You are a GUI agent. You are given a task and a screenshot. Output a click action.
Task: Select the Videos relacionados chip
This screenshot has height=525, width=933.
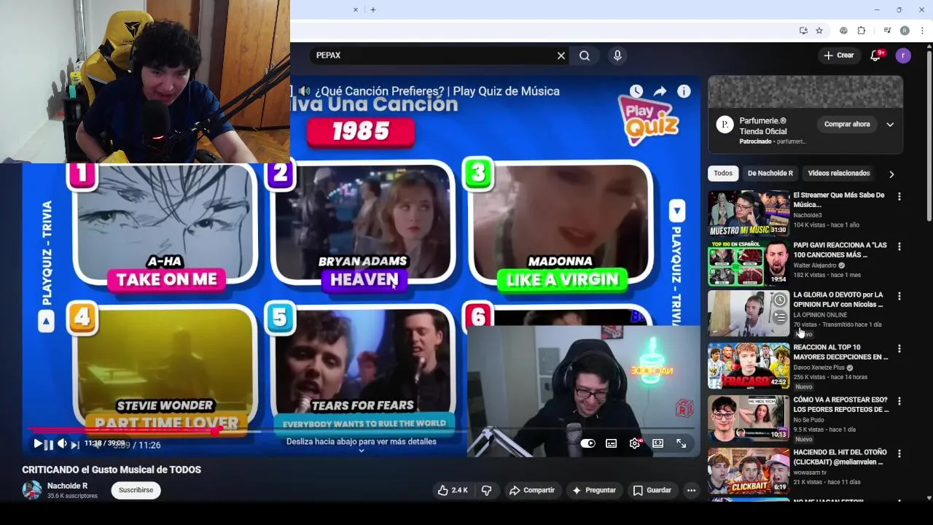[x=839, y=174]
